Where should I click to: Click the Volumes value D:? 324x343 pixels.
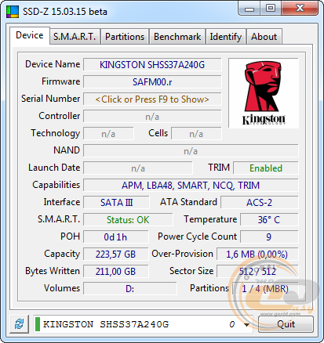pos(130,289)
